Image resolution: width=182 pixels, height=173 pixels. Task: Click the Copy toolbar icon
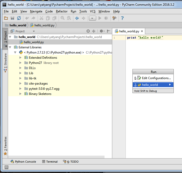pos(48,18)
